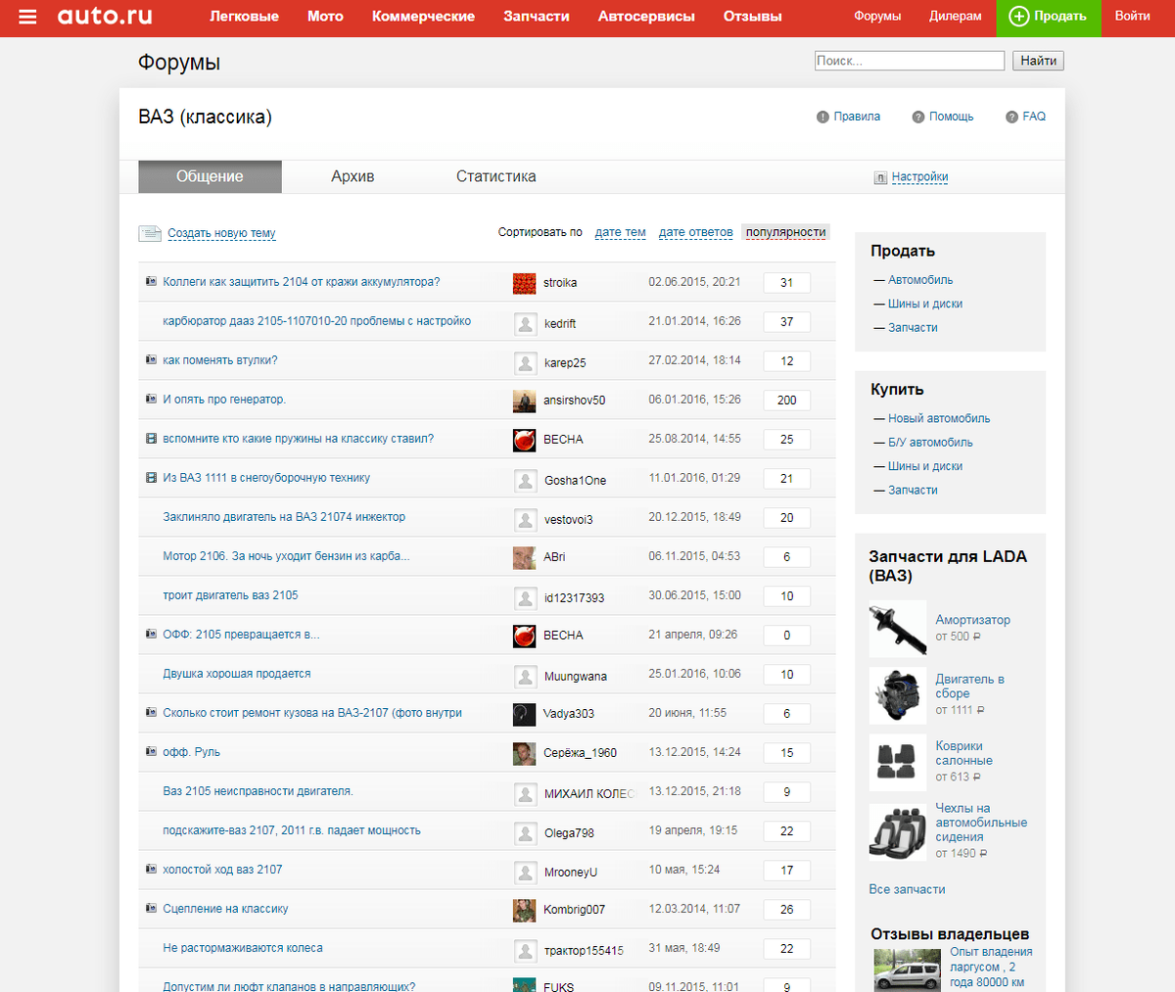
Task: Click reply count 200 box
Action: click(786, 401)
